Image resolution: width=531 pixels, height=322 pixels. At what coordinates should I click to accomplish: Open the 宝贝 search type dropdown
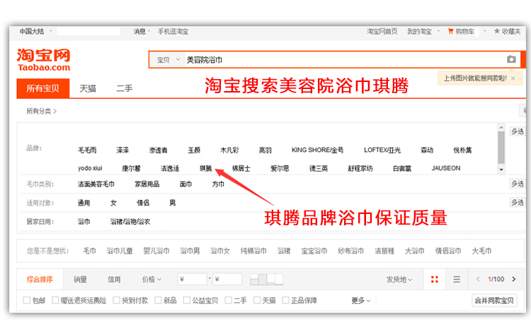pyautogui.click(x=168, y=60)
